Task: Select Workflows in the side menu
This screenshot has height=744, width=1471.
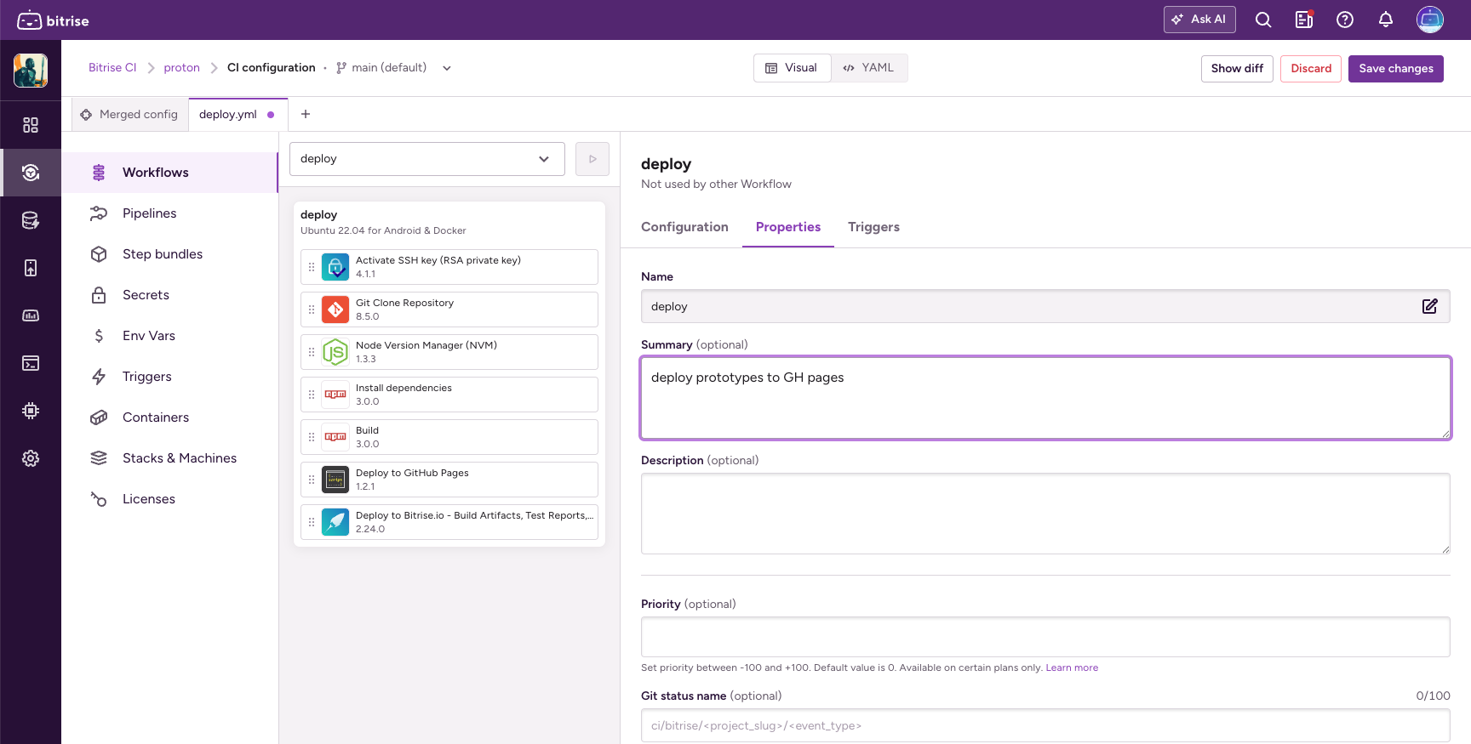Action: (x=170, y=173)
